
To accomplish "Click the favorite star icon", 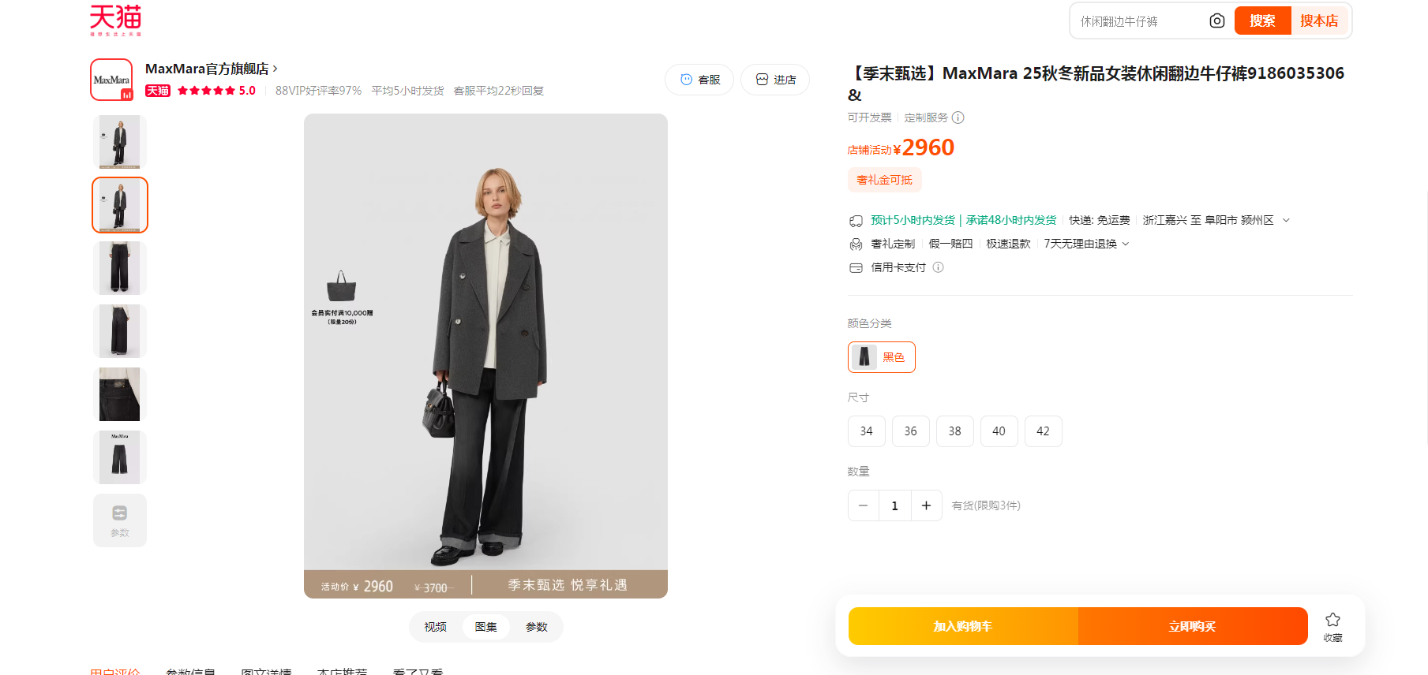I will tap(1332, 620).
